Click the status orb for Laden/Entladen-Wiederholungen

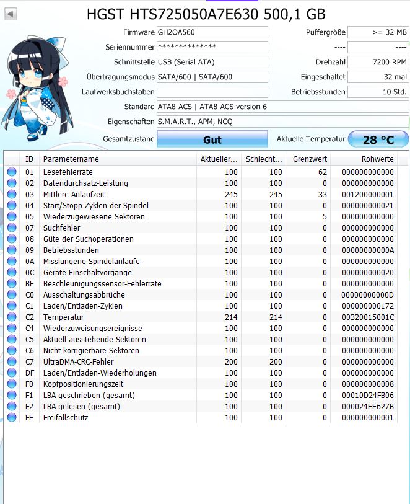coord(12,373)
